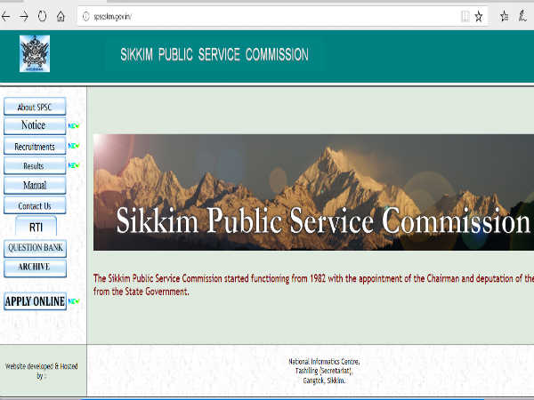The width and height of the screenshot is (534, 400).
Task: Open reading view icon in address bar
Action: pos(465,15)
